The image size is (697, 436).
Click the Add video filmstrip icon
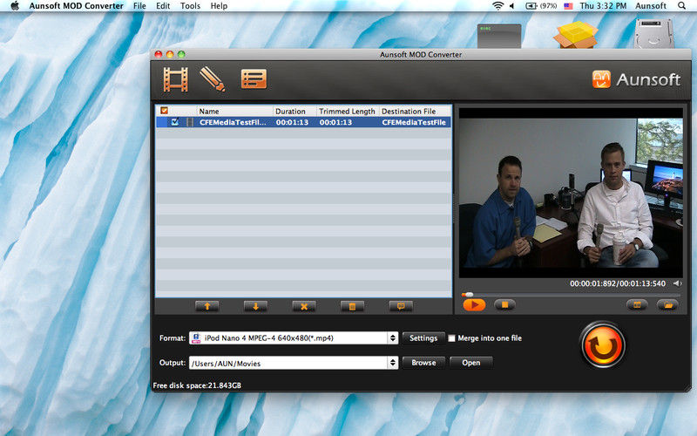(175, 79)
